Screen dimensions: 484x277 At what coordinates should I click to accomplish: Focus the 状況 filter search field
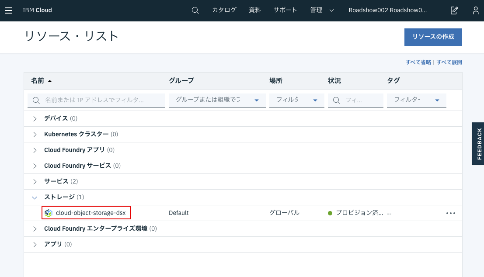click(x=355, y=100)
